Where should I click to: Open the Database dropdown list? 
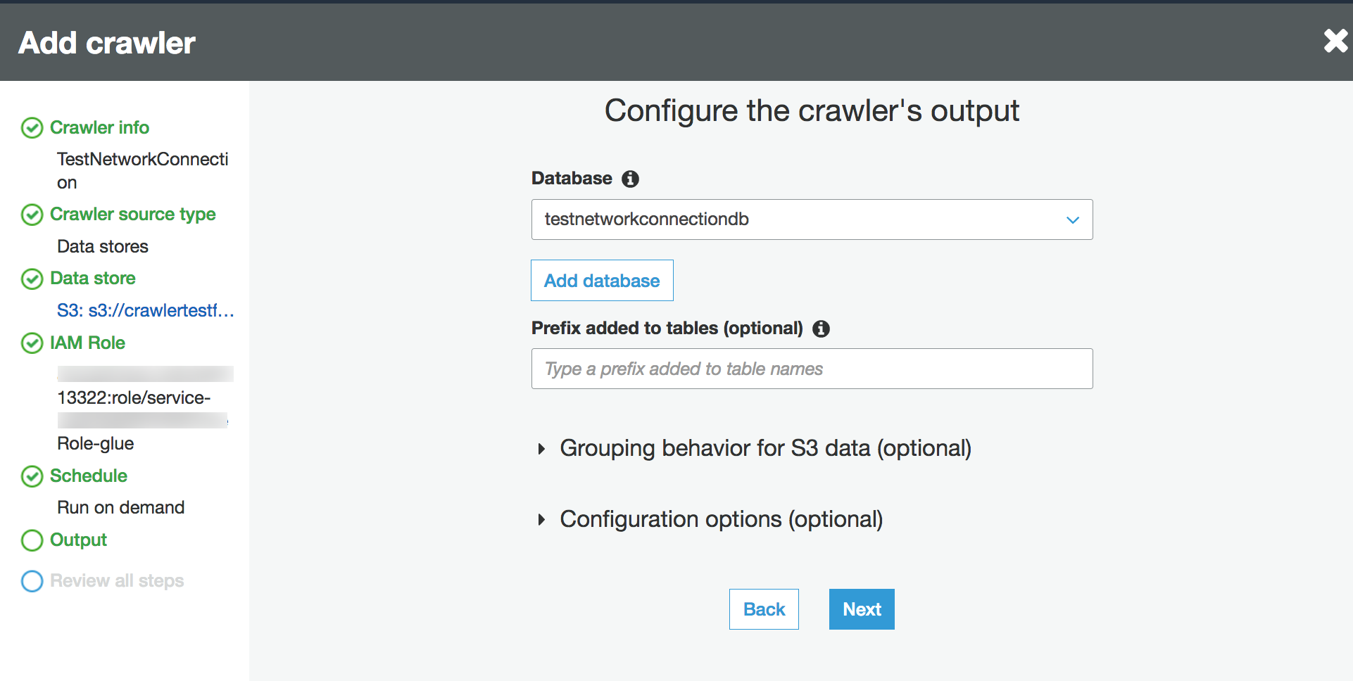[x=812, y=219]
